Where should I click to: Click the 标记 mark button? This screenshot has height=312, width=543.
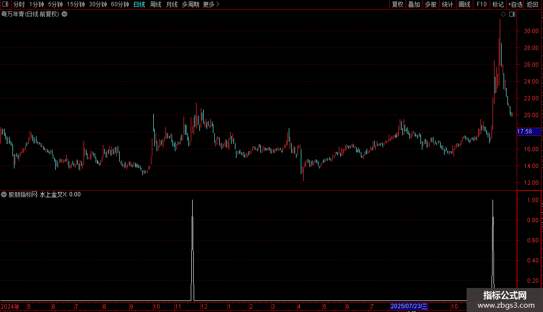pos(498,4)
